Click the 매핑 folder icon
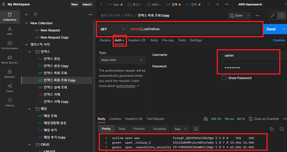 pos(37,109)
